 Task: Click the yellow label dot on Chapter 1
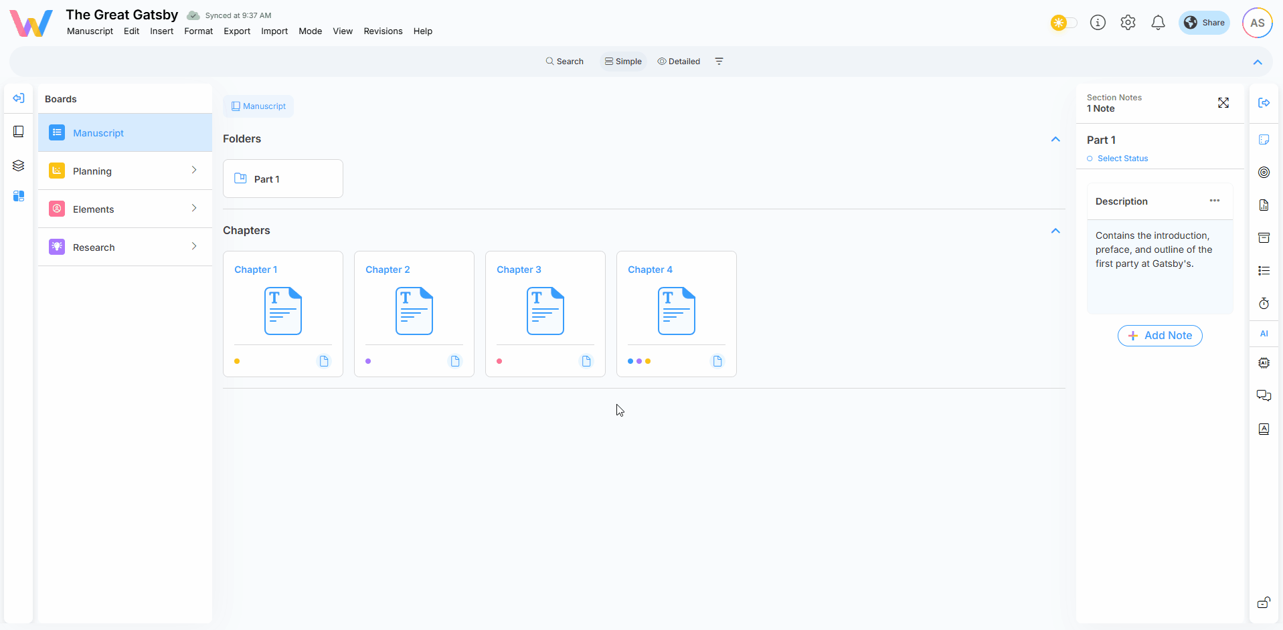[237, 361]
